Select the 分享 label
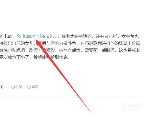This screenshot has height=118, width=148. pos(19,87)
